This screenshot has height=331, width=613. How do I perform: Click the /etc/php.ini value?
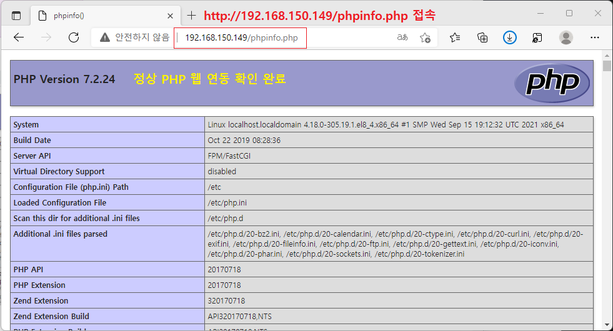[x=227, y=203]
